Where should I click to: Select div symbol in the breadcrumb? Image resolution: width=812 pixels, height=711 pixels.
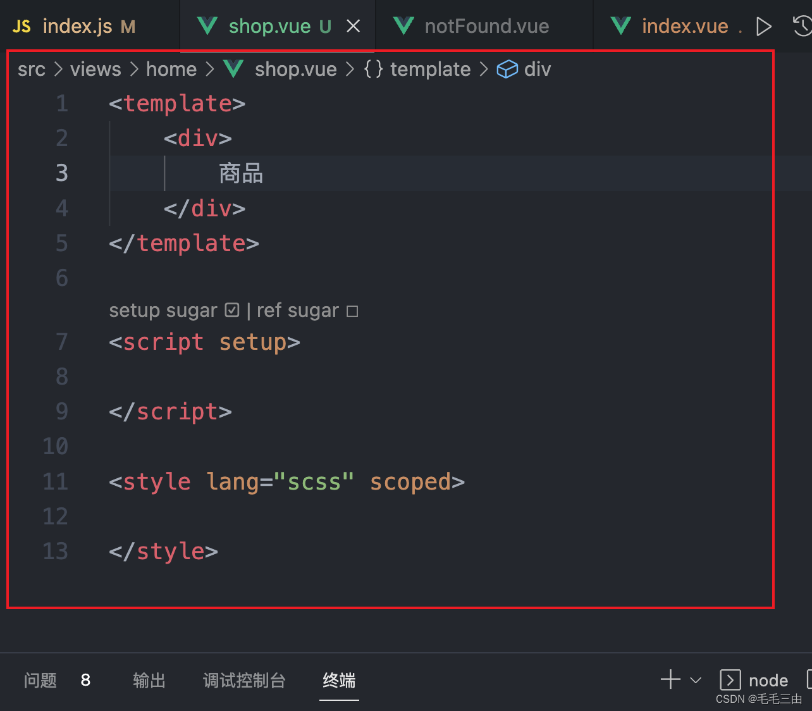(538, 69)
